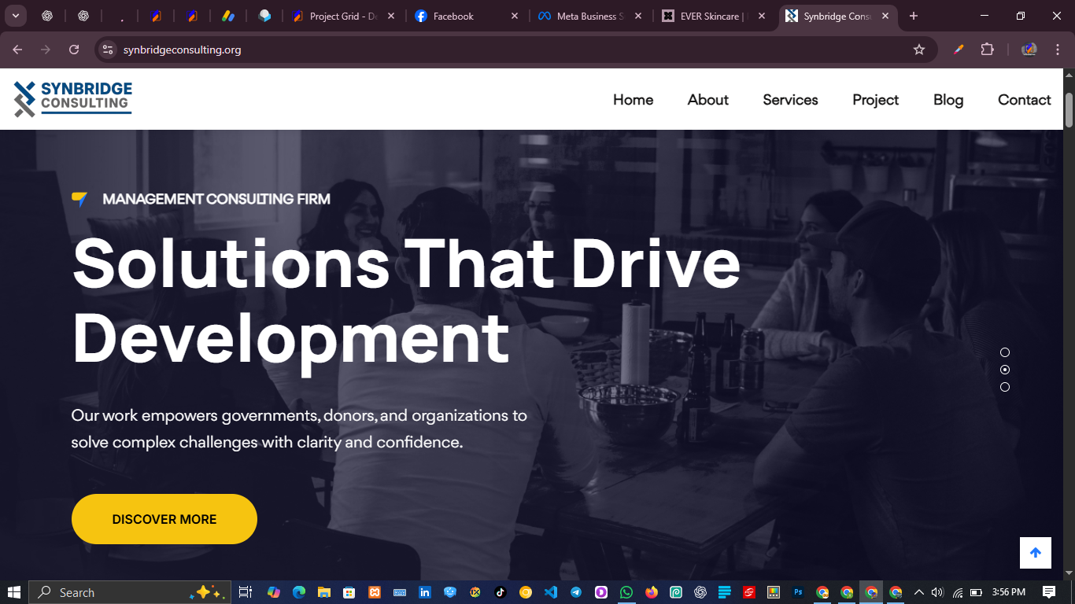Open ChatGPT from the taskbar

point(699,591)
